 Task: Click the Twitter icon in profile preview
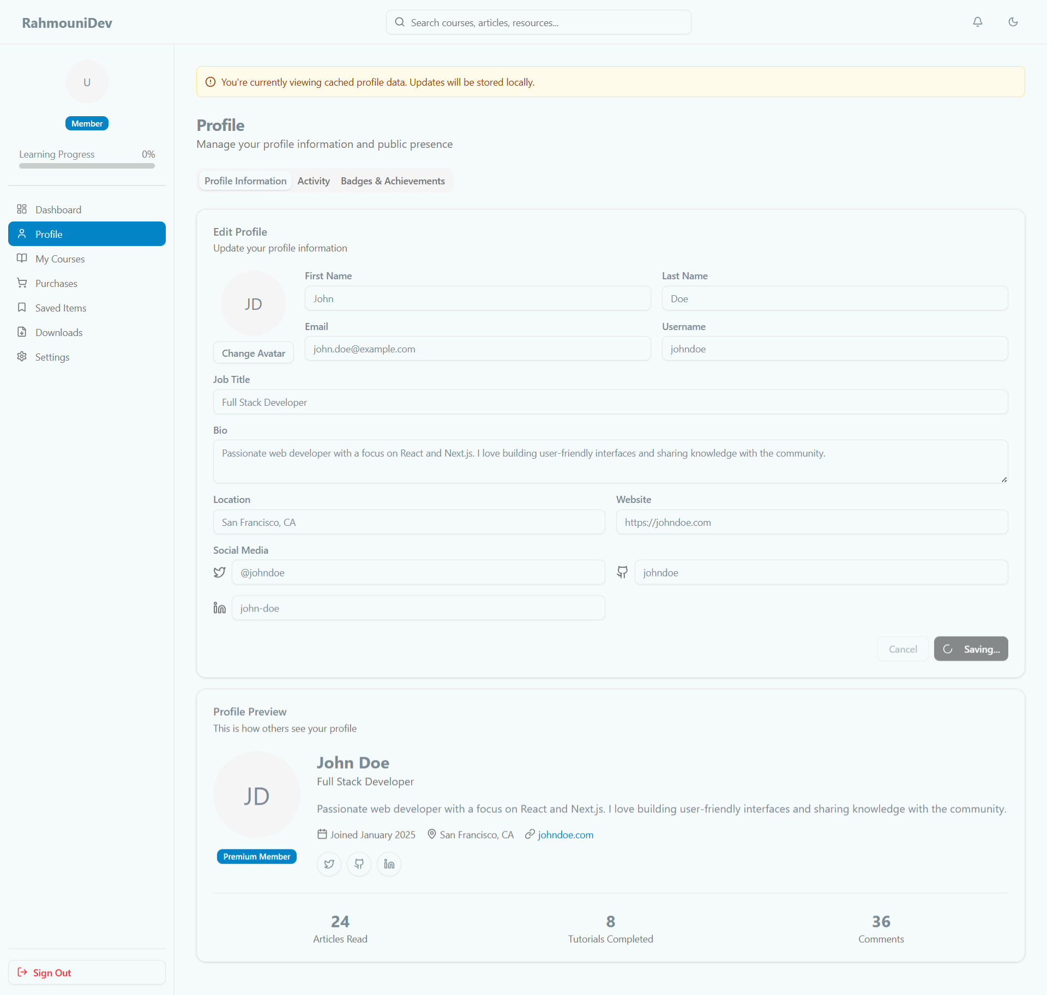329,864
